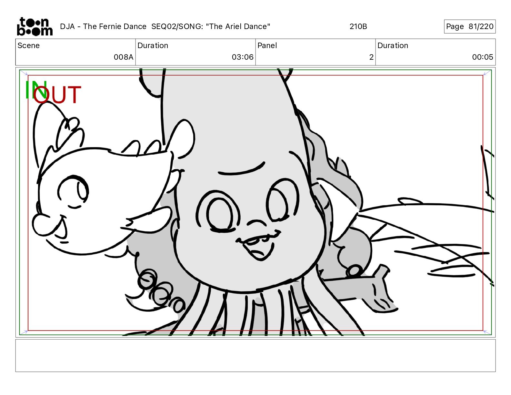Click the Toon Boom logo

[35, 26]
